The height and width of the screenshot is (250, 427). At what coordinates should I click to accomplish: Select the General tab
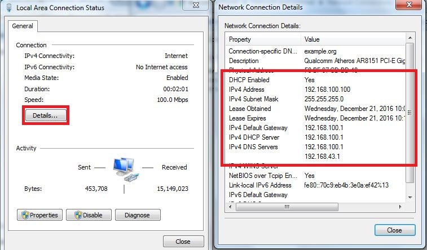23,26
